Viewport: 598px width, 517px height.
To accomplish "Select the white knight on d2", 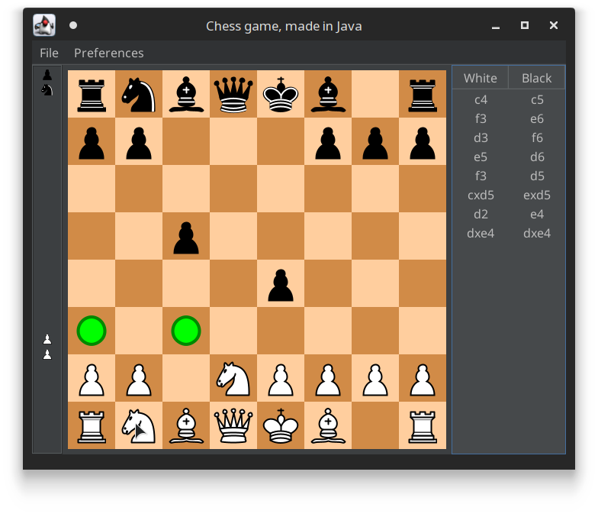I will (233, 378).
